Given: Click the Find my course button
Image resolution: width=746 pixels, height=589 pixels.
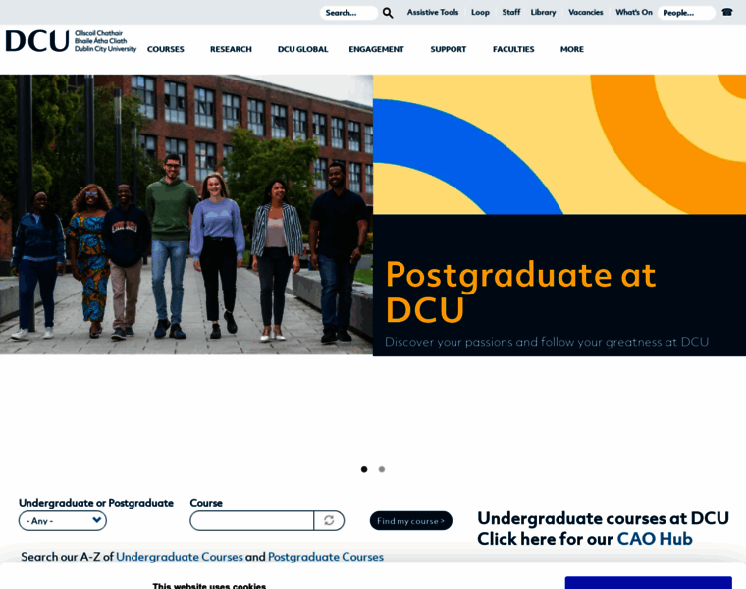Looking at the screenshot, I should pos(410,521).
